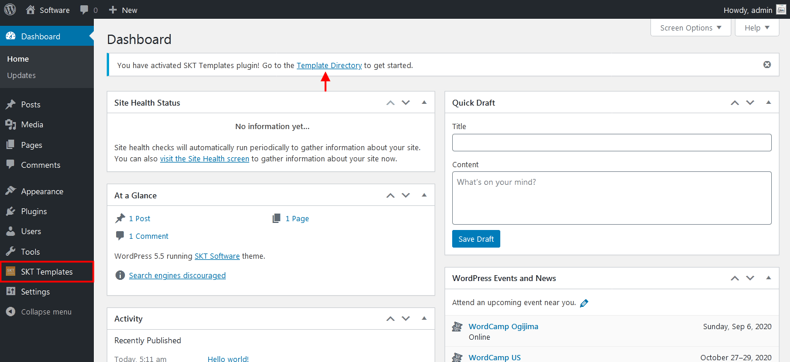Click the Appearance paintbrush icon
Viewport: 790px width, 362px height.
(11, 191)
